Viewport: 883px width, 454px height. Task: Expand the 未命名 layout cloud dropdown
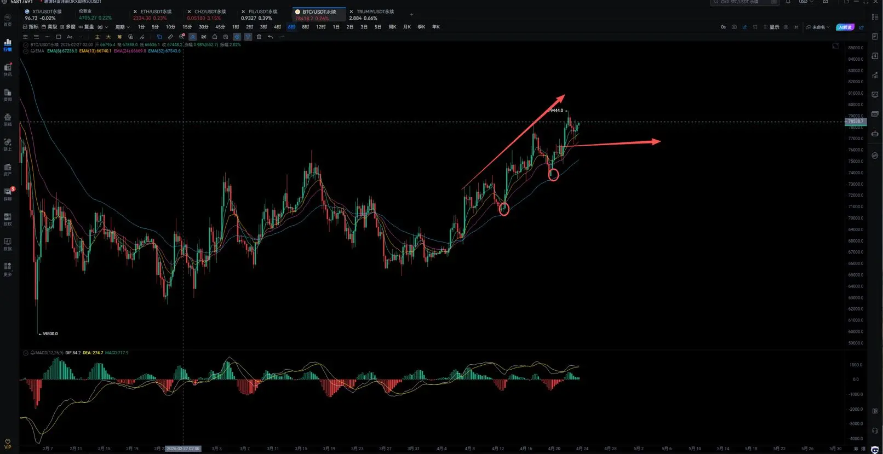coord(818,27)
